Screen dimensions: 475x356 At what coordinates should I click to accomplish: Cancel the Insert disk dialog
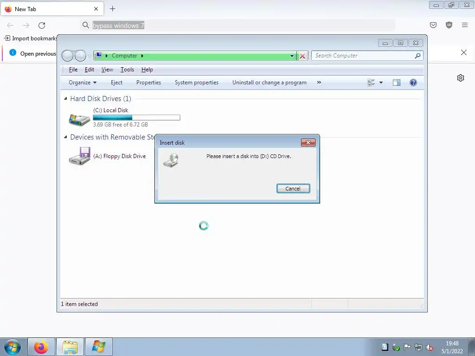coord(293,189)
